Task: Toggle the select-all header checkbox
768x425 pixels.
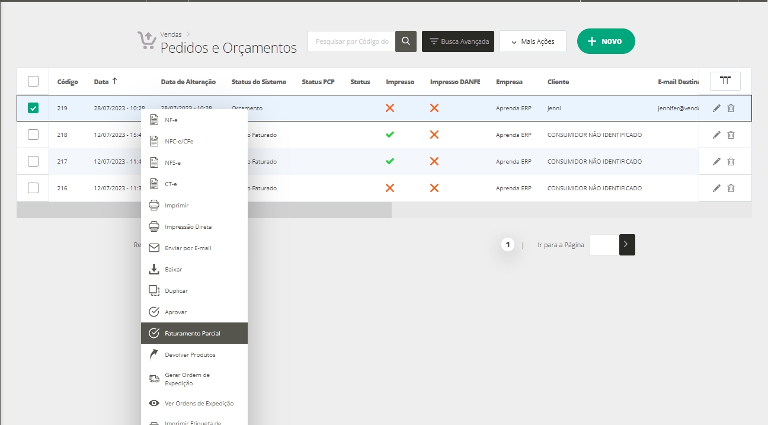Action: click(x=33, y=82)
